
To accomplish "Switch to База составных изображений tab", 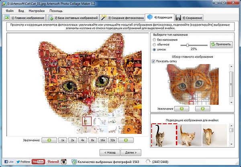I will tap(73, 18).
